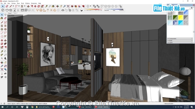Click the Windows Start button
Image resolution: width=195 pixels, height=109 pixels.
click(x=2, y=107)
